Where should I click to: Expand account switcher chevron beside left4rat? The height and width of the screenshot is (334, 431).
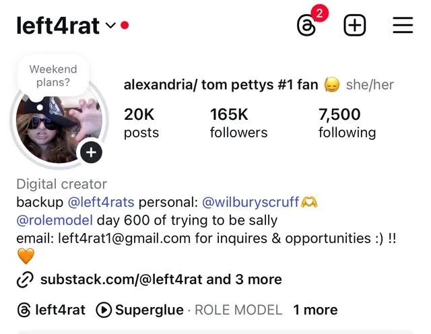110,26
